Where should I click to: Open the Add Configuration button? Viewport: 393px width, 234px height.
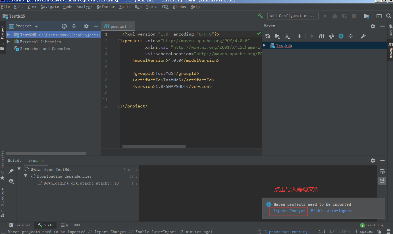293,16
